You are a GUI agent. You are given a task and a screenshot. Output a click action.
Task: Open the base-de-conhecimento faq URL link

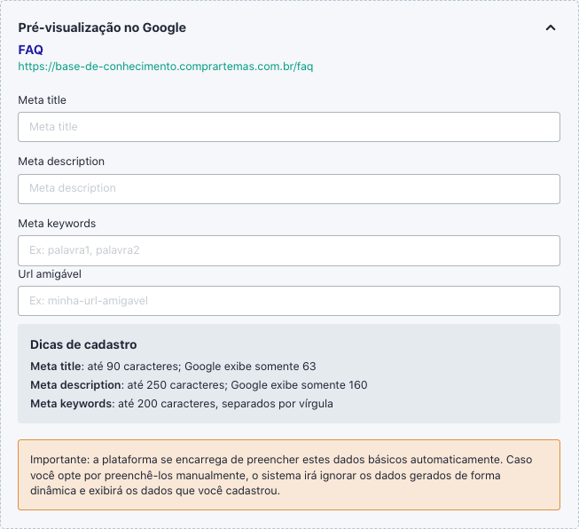coord(166,67)
